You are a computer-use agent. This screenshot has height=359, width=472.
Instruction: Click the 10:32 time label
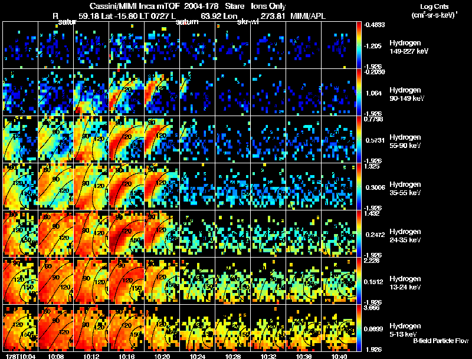[x=268, y=356]
